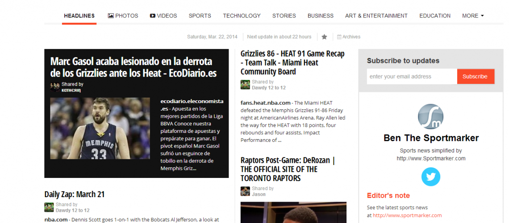Open sharer name Katherin profile
The width and height of the screenshot is (509, 223).
[71, 90]
